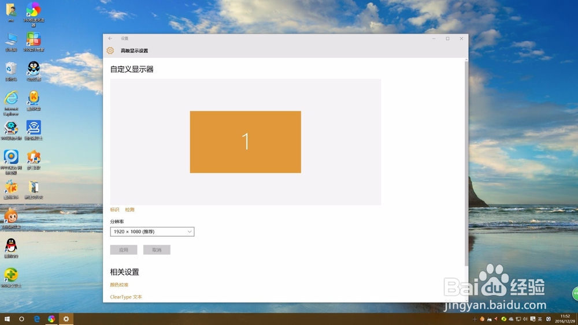578x325 pixels.
Task: Select the This PC desktop icon
Action: coord(11,42)
